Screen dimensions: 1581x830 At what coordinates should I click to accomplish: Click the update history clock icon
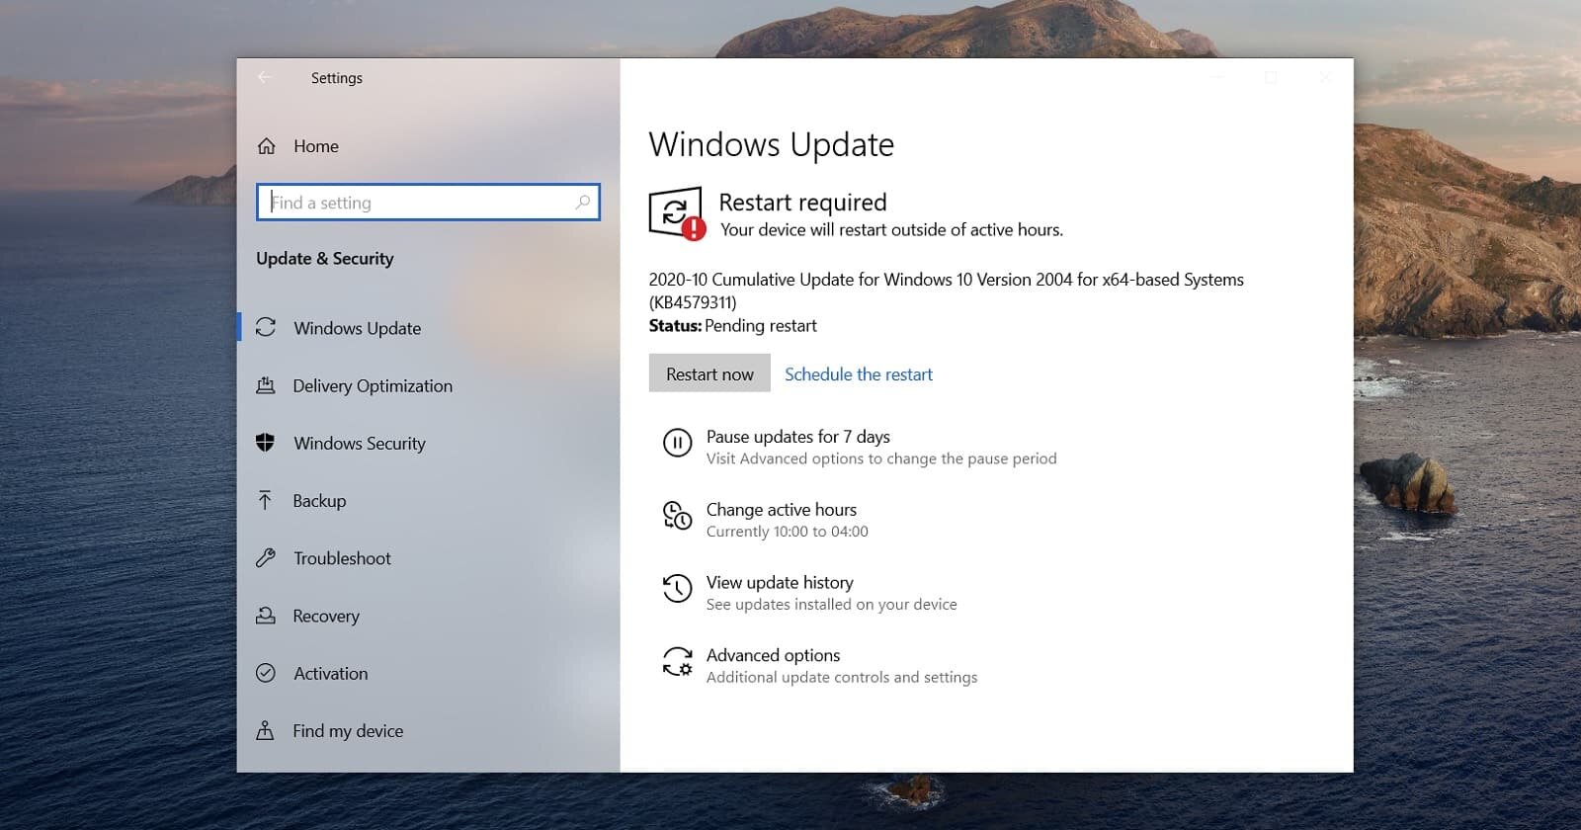coord(677,589)
